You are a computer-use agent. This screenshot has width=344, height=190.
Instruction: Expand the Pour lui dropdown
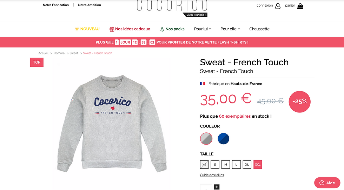coord(202,29)
